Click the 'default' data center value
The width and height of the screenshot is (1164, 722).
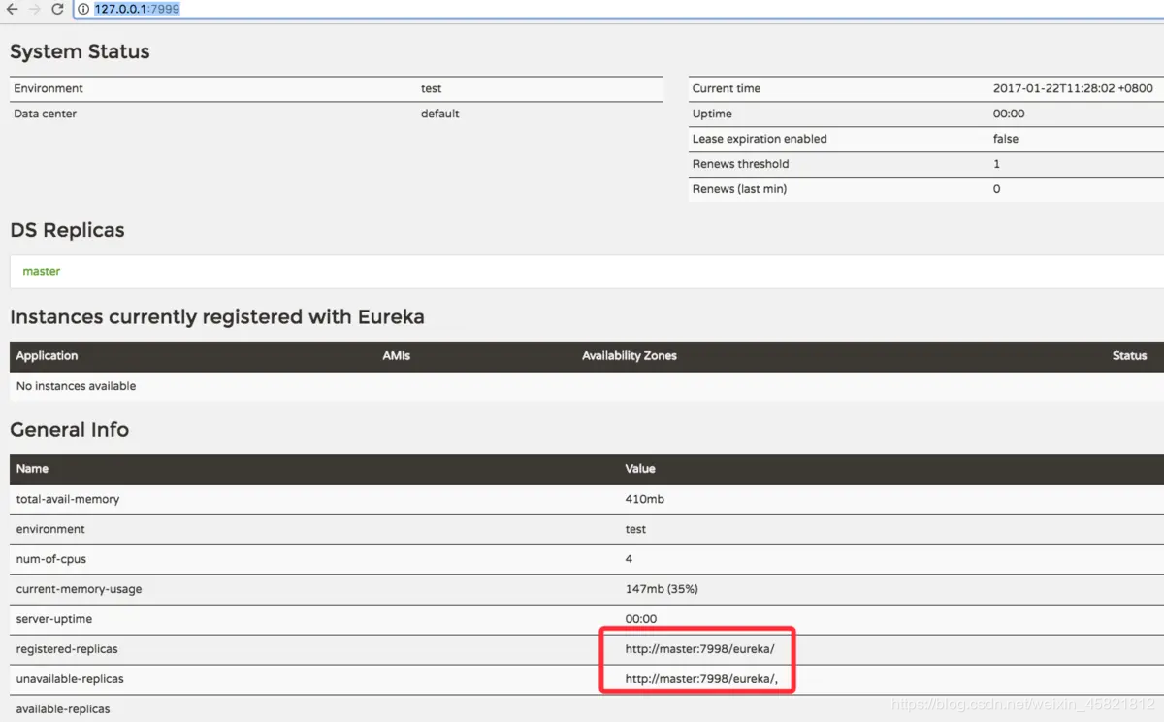[x=439, y=114]
